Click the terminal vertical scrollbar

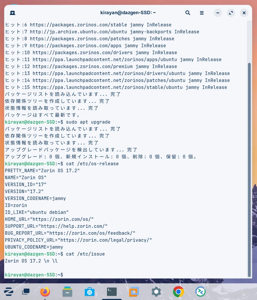249,170
